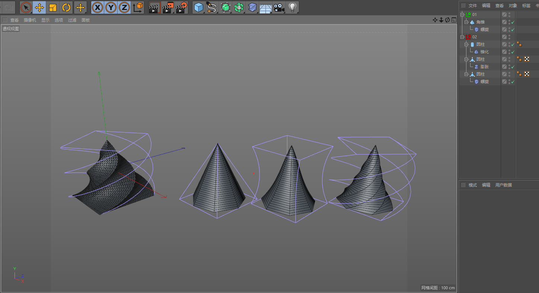Open viewport 显示 menu
Screen dimensions: 539x293
pyautogui.click(x=45, y=20)
